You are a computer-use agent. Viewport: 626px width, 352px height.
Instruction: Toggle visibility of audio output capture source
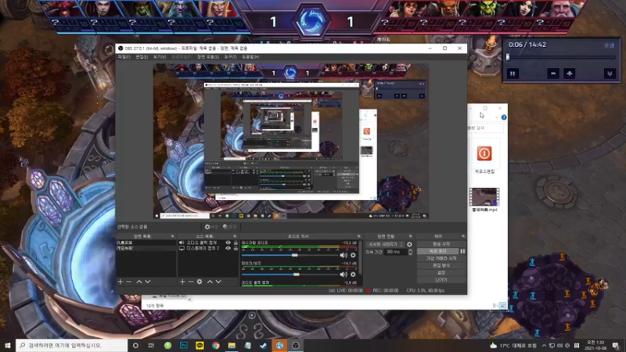[228, 242]
